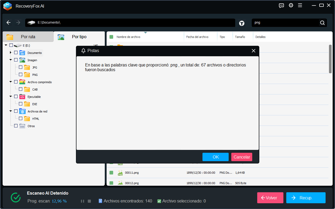Collapse the E (E:) drive tree node
Screen dimensions: 335x209
coord(6,45)
